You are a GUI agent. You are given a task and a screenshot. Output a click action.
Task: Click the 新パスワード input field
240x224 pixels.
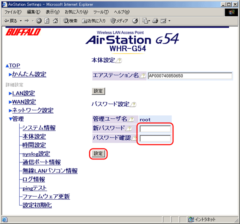[156, 129]
